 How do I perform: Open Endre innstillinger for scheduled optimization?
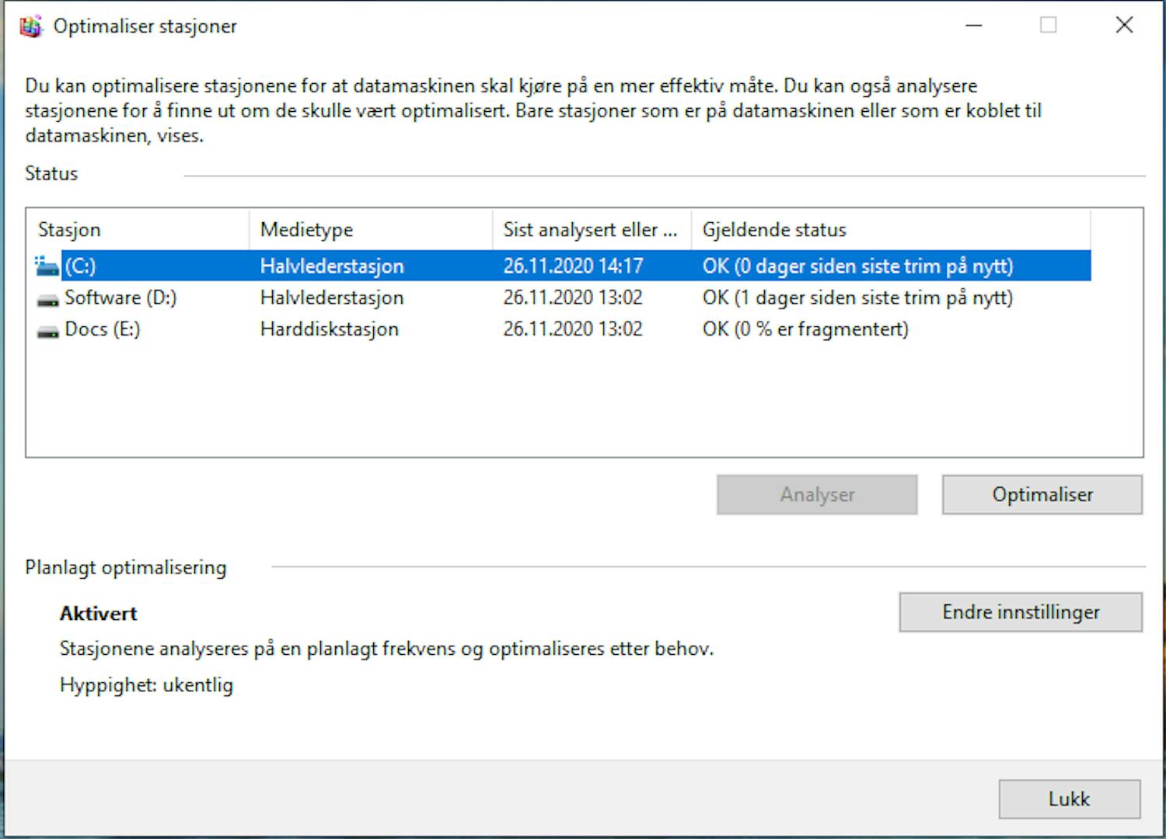(1020, 612)
